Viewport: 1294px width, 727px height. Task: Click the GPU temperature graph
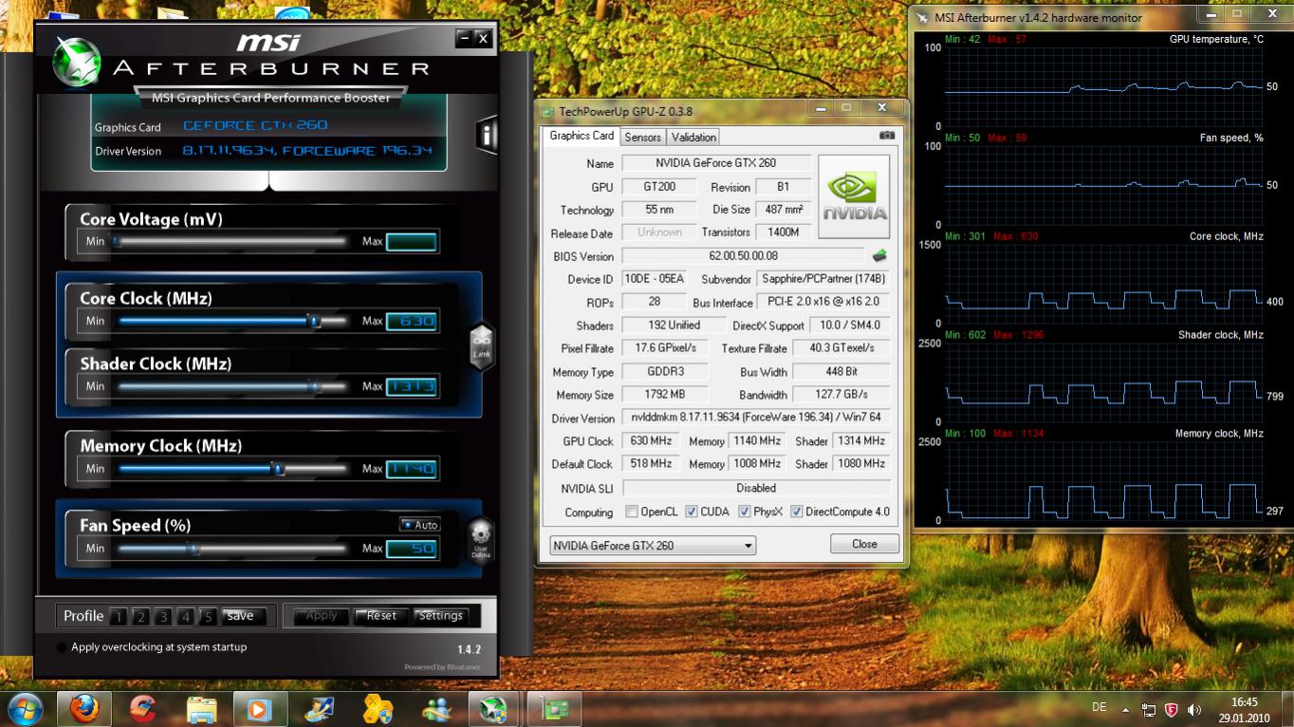click(1102, 86)
